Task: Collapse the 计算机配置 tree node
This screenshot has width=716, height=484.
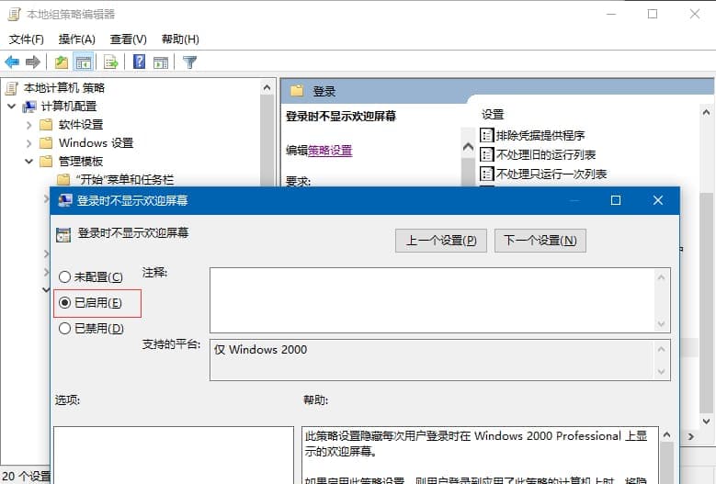Action: [x=12, y=107]
